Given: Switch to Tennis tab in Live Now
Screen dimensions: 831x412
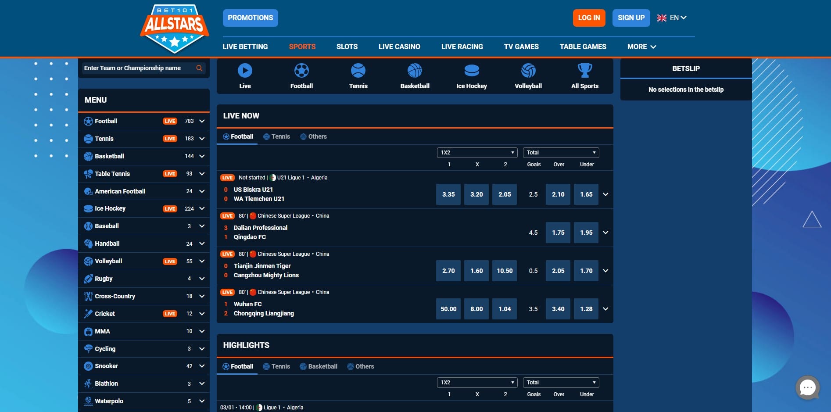Looking at the screenshot, I should pos(277,136).
